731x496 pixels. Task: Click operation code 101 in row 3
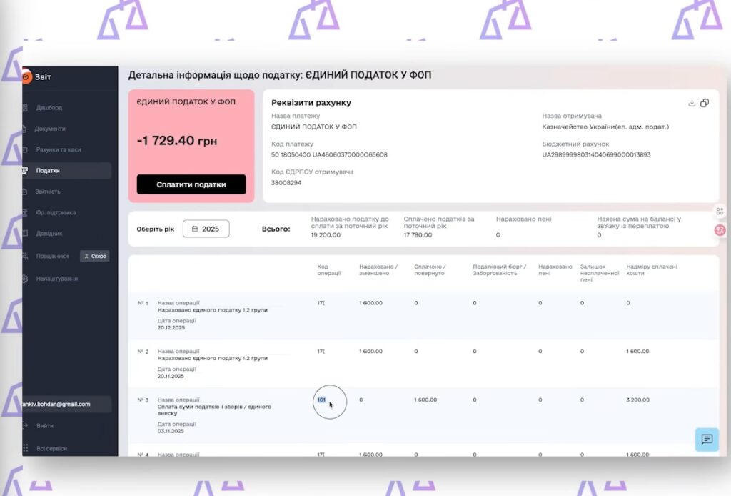[321, 400]
